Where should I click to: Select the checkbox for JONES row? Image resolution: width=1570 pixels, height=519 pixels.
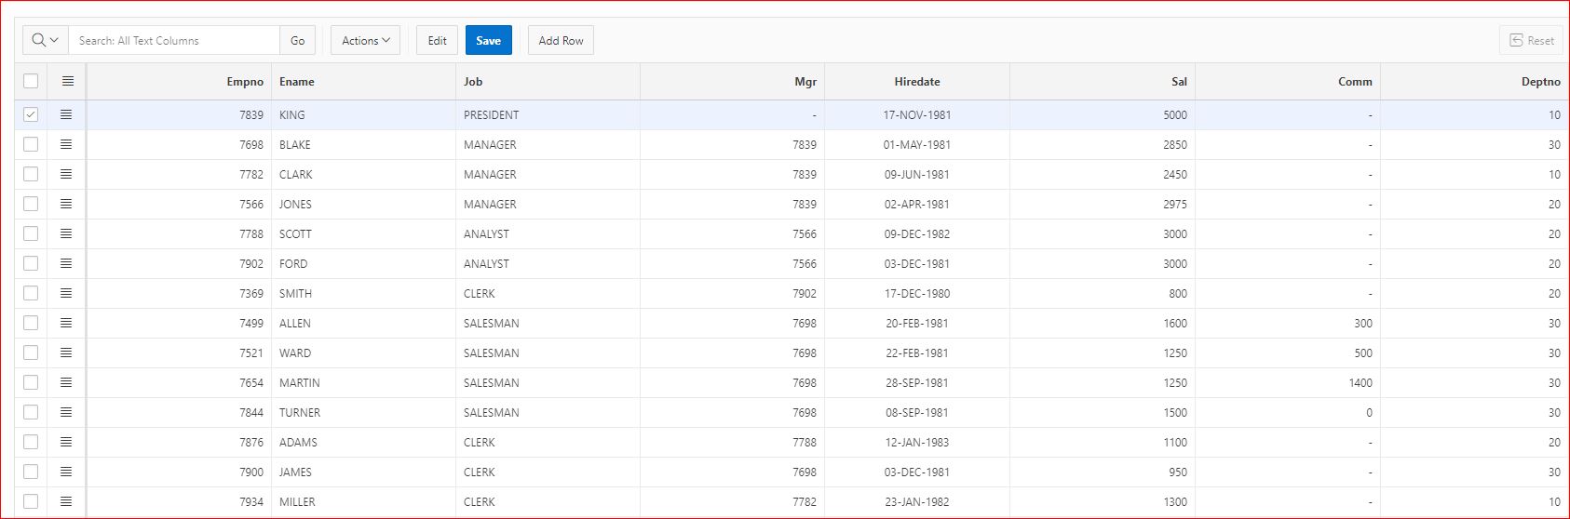[x=31, y=204]
